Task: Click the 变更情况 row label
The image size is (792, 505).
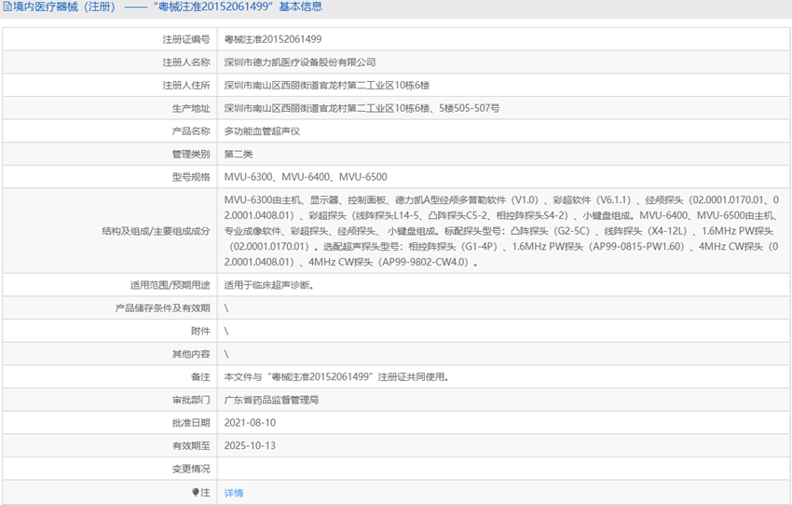Action: click(191, 469)
